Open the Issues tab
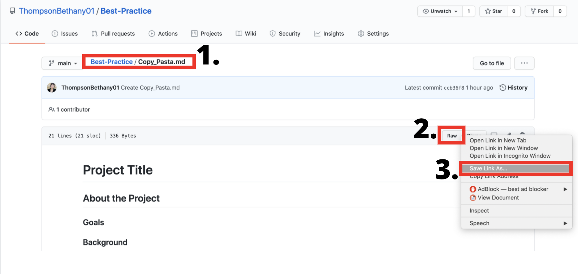 (x=64, y=33)
